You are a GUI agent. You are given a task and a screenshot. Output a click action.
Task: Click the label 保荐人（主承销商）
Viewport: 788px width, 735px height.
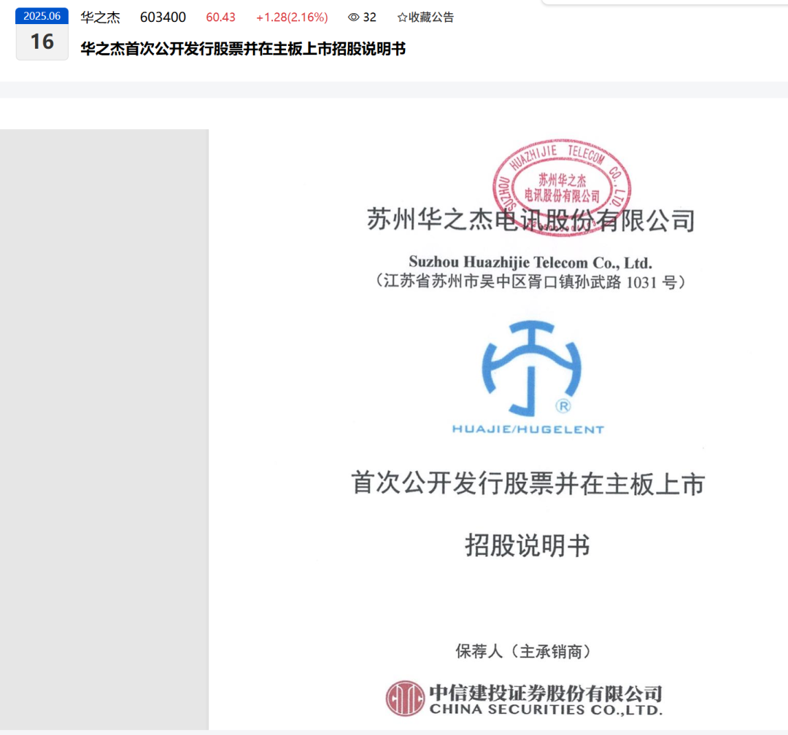coord(525,652)
